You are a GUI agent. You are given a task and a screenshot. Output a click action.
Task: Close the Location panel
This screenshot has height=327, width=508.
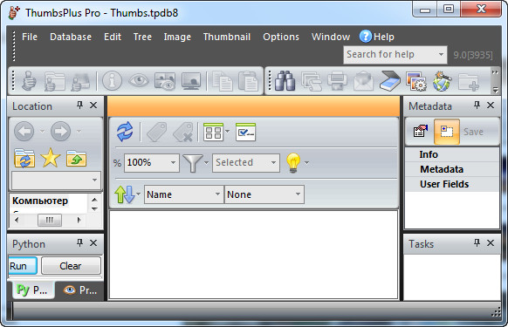[93, 106]
